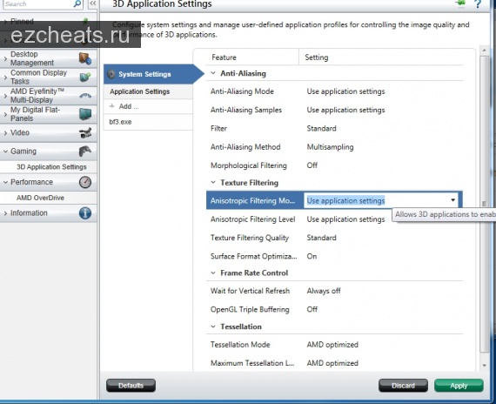The image size is (496, 404).
Task: Click the System Settings gear icon
Action: pyautogui.click(x=111, y=74)
